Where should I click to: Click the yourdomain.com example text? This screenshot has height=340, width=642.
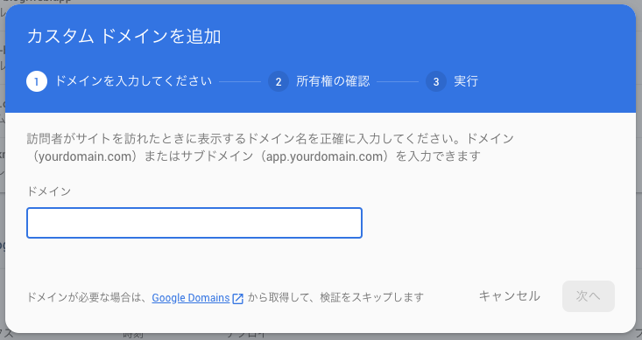85,156
